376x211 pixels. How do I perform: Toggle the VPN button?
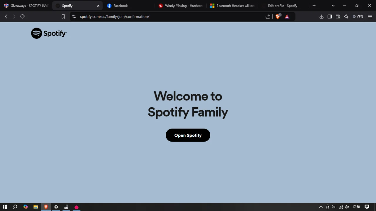pos(358,17)
